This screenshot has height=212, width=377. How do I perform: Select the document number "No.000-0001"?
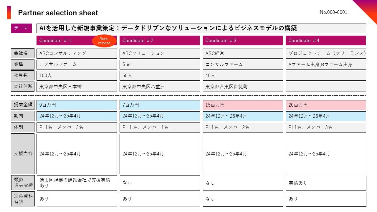pos(333,12)
